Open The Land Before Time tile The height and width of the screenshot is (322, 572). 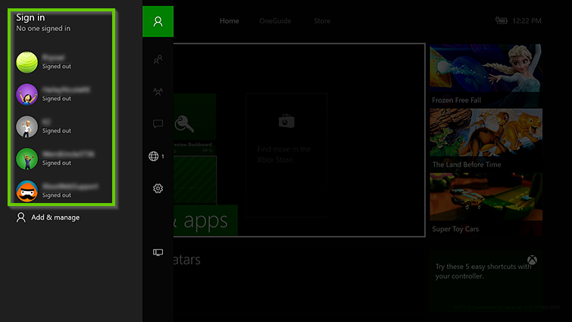click(x=486, y=140)
